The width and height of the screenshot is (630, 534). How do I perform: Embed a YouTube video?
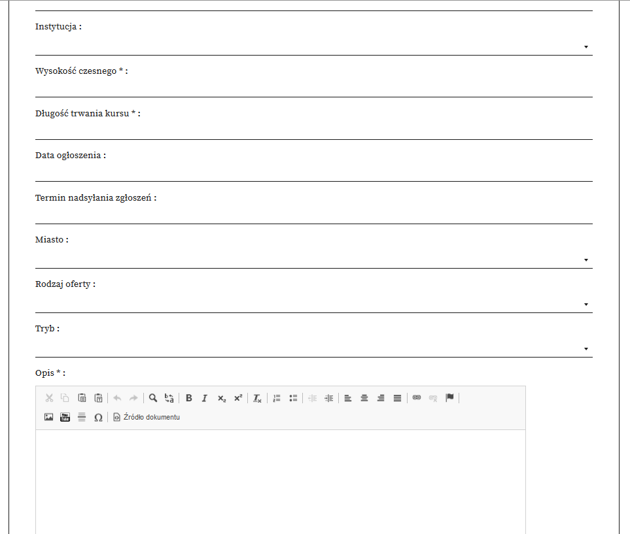65,417
